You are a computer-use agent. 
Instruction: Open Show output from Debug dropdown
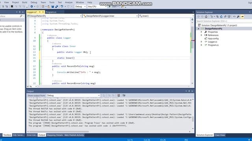(73, 96)
